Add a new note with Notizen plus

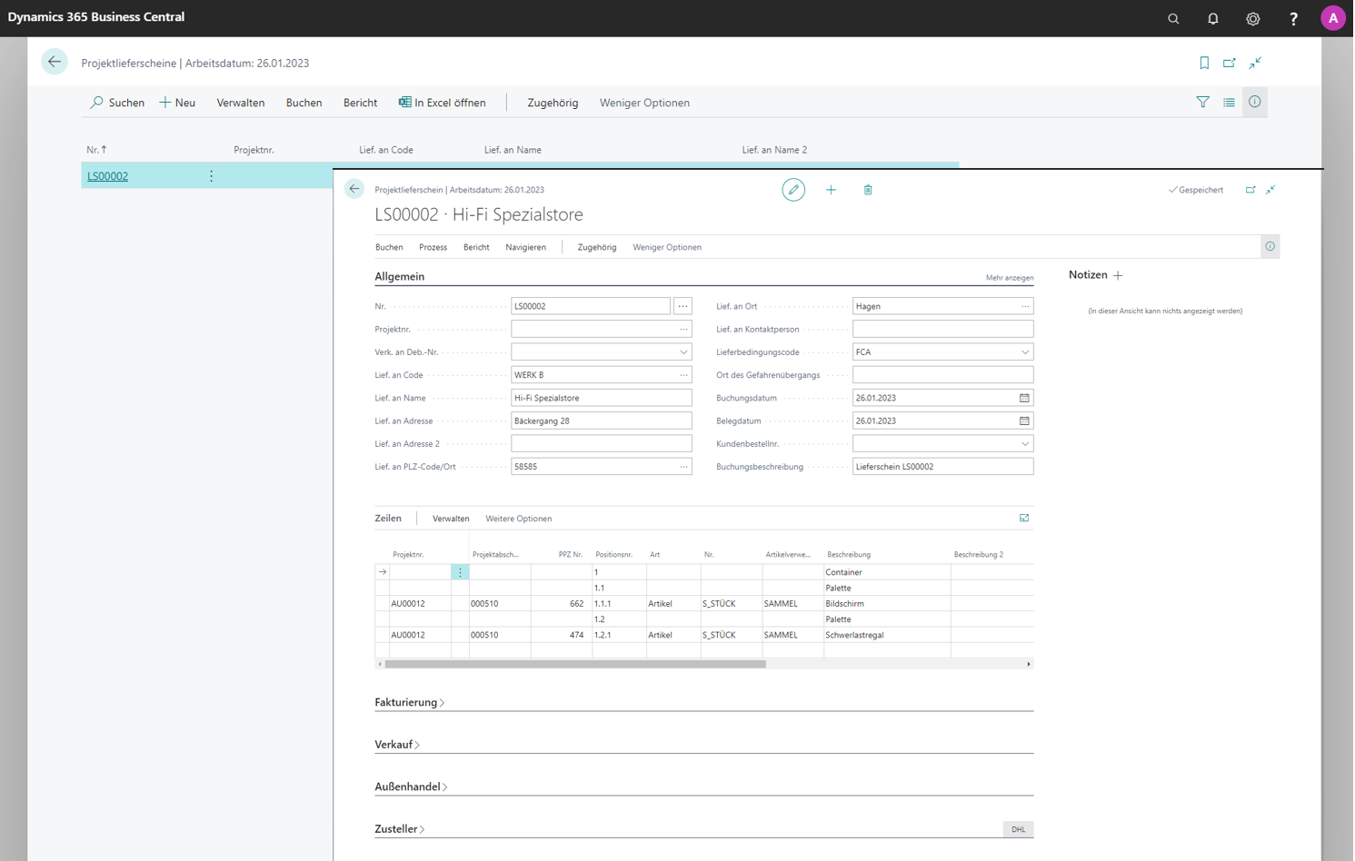coord(1118,275)
